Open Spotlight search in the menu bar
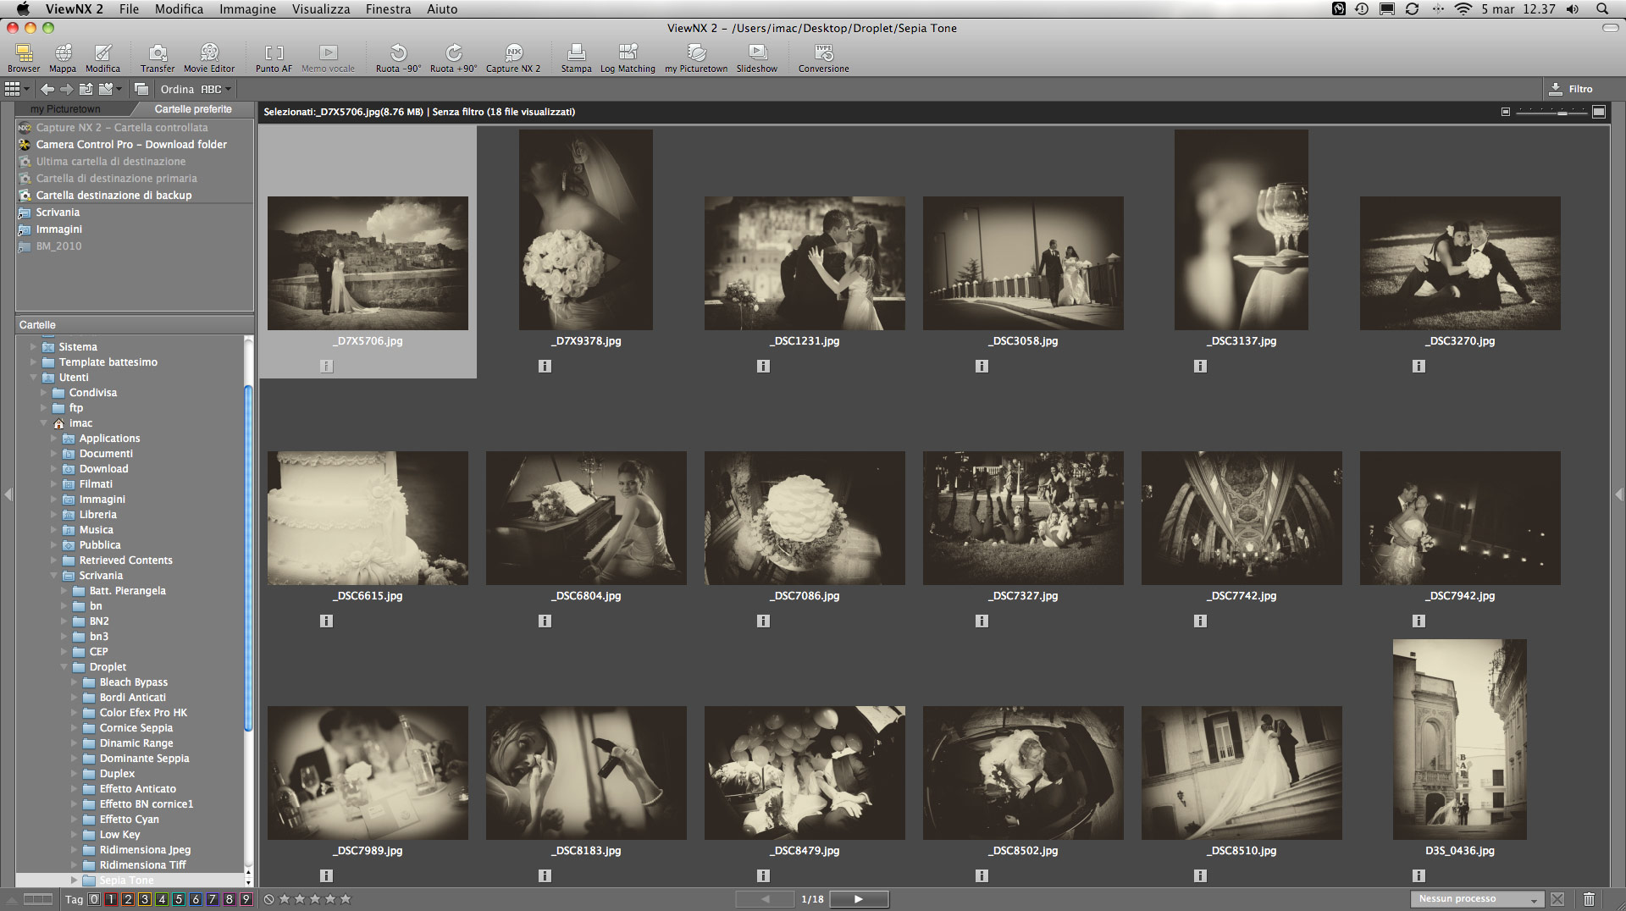The image size is (1626, 911). pos(1602,9)
